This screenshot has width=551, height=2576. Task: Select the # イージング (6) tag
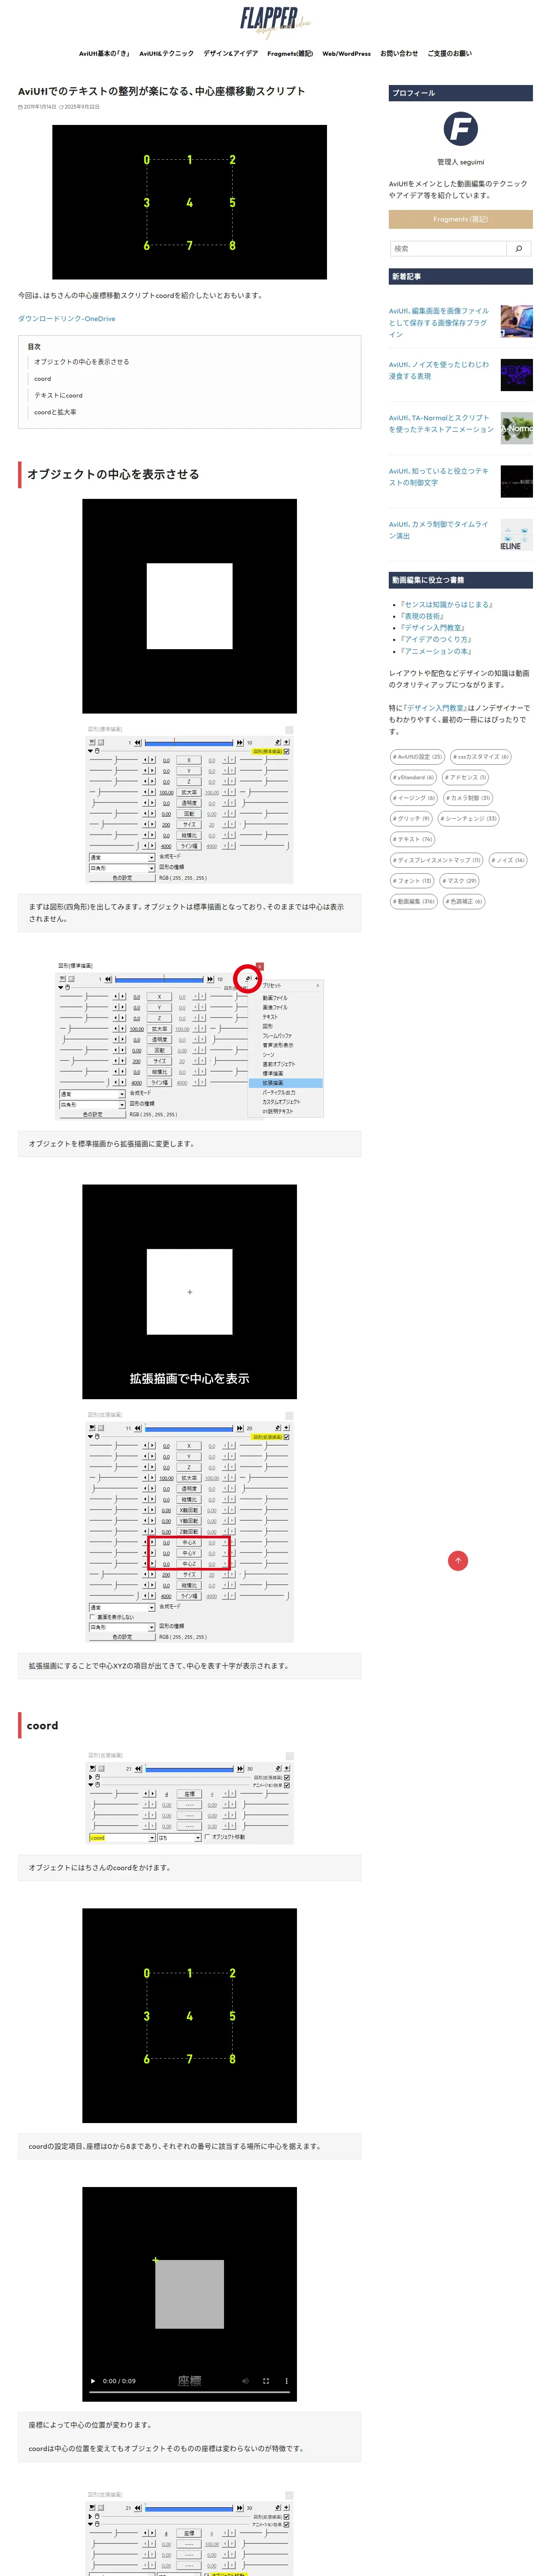pyautogui.click(x=414, y=798)
